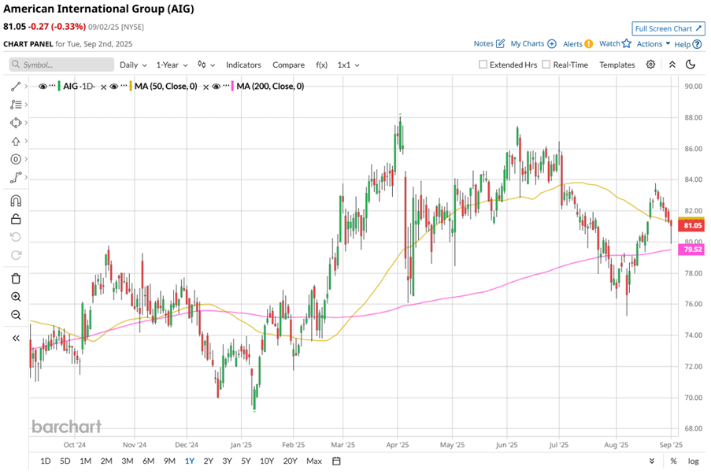Select the polygon shape drawing tool

(x=16, y=123)
